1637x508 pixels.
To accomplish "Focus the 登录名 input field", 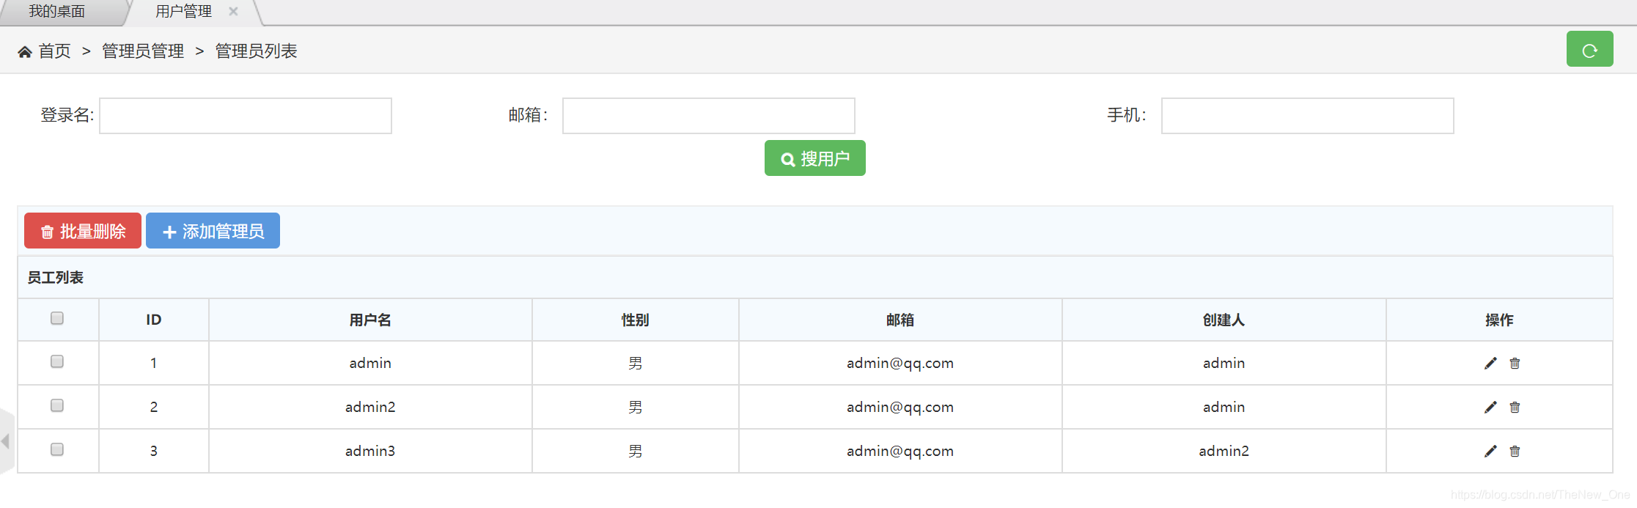I will click(x=246, y=116).
